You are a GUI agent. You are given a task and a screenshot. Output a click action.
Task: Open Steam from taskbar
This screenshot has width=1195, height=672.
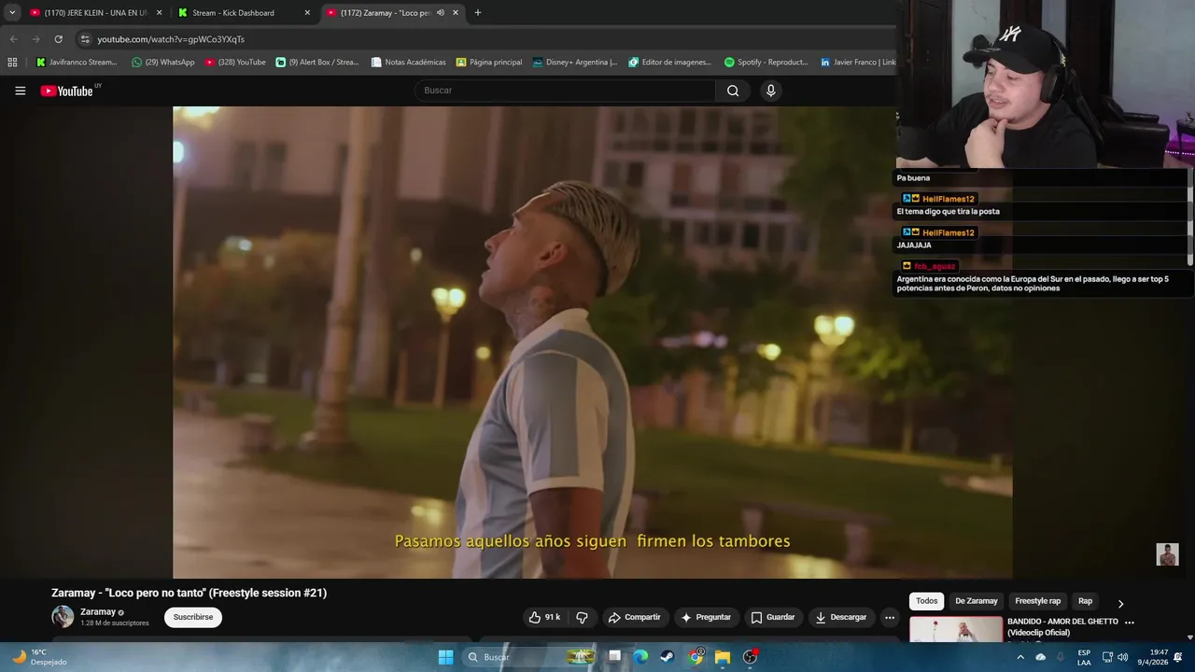(x=668, y=657)
